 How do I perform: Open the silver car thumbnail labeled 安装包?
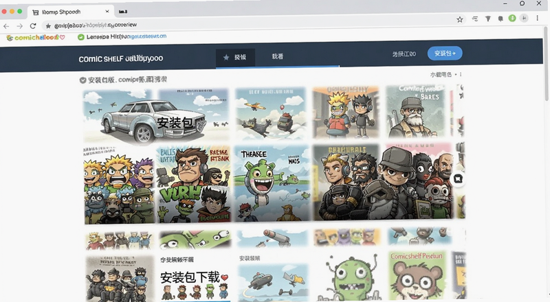pos(156,115)
